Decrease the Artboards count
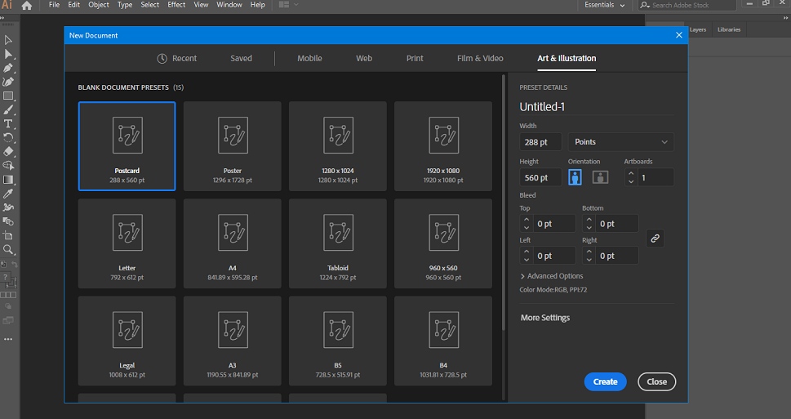 [630, 182]
